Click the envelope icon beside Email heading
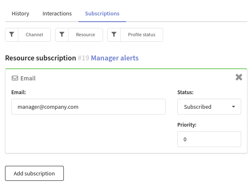 [15, 78]
